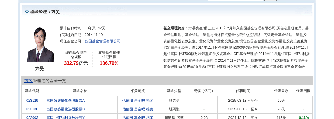Open 基金吧 for 富国致盛量化选股股票A
Viewport: 334px width, 119px height.
coord(140,101)
